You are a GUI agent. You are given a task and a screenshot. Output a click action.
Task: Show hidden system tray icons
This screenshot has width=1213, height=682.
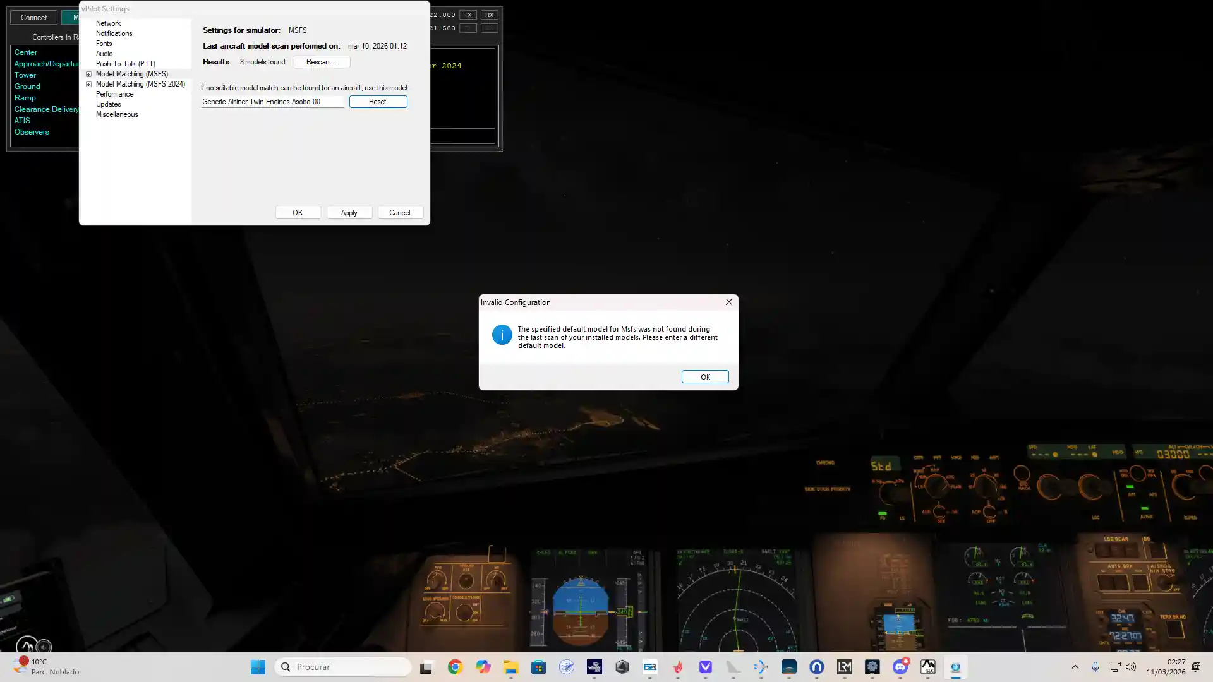point(1075,667)
